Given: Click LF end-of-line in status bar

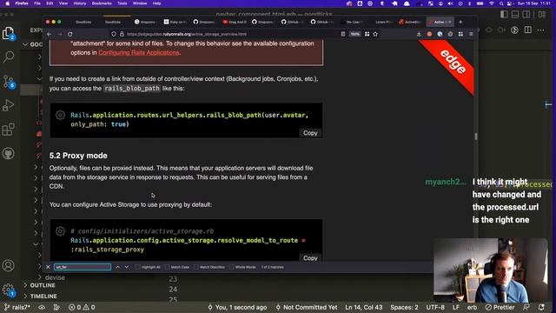Looking at the screenshot, I should 455,307.
